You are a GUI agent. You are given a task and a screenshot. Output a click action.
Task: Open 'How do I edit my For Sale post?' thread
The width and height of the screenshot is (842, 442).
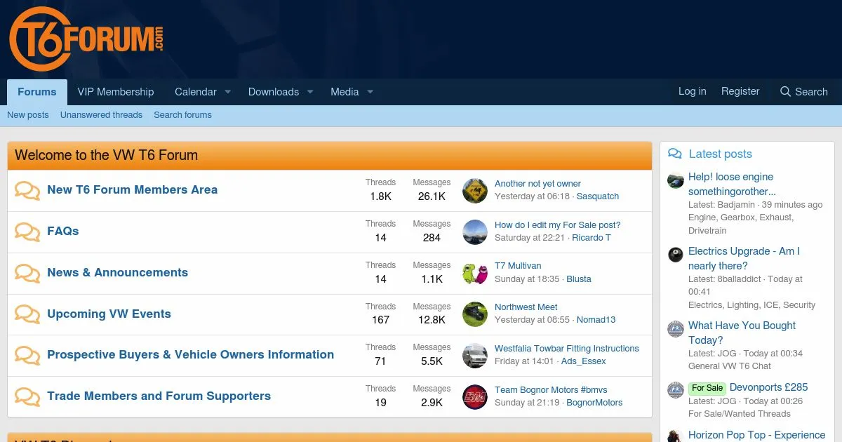point(558,225)
